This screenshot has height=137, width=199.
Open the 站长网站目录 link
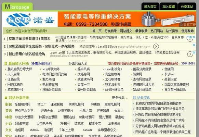114,89
